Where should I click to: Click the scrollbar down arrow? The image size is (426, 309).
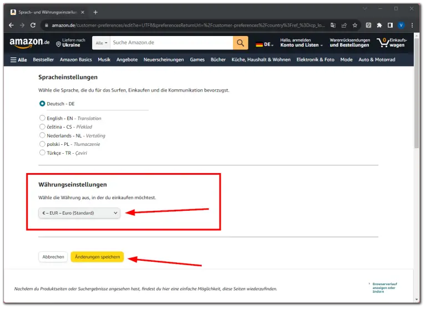click(x=417, y=300)
